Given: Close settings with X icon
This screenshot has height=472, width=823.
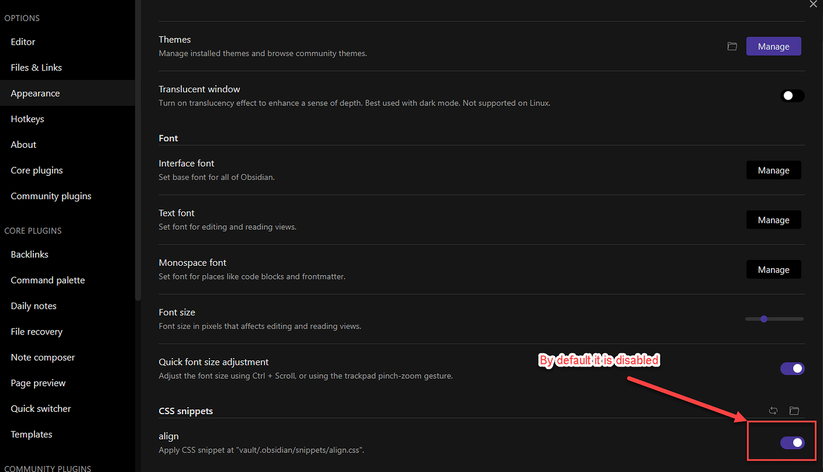Looking at the screenshot, I should coord(813,4).
